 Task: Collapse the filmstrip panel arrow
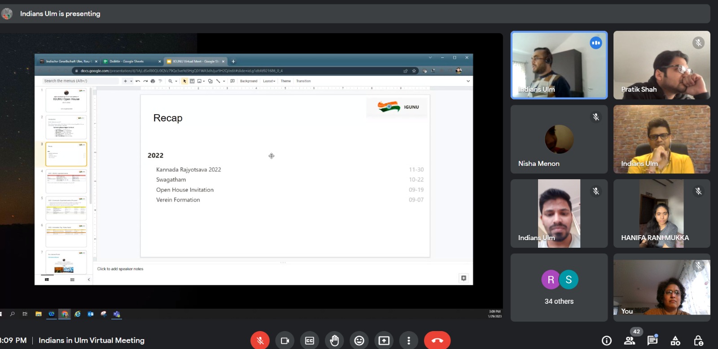tap(89, 280)
